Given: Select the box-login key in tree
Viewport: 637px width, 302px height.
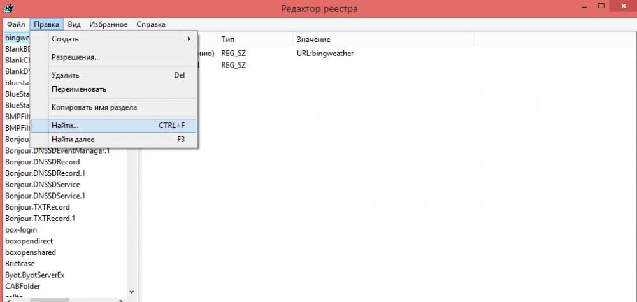Looking at the screenshot, I should point(21,230).
